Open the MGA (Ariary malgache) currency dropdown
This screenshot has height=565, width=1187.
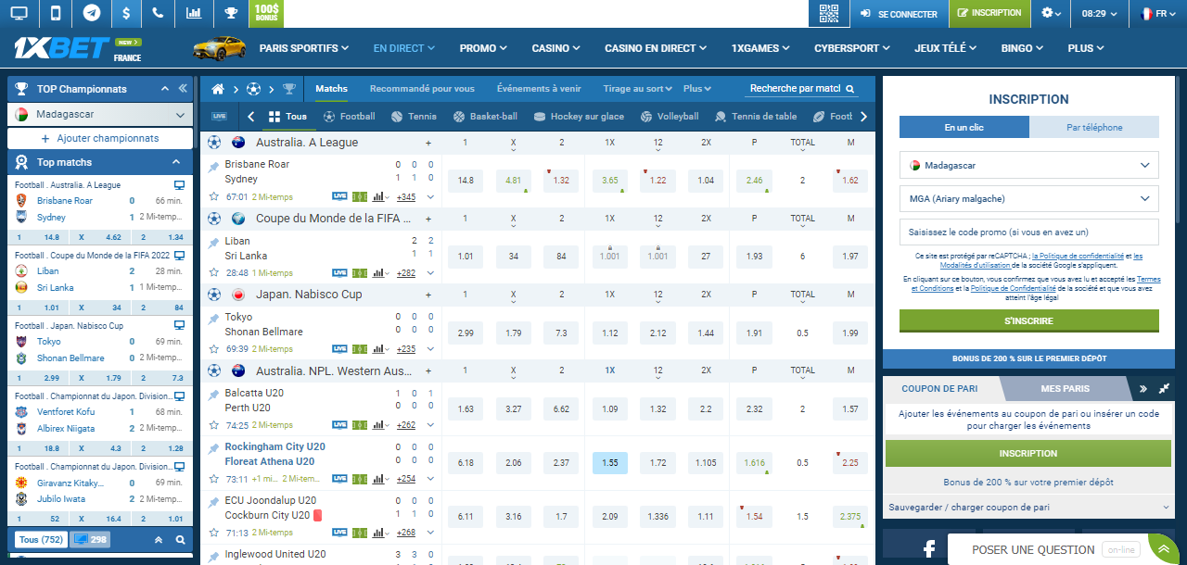click(x=1029, y=198)
